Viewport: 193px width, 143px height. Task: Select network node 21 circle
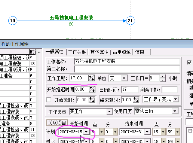tap(131, 21)
